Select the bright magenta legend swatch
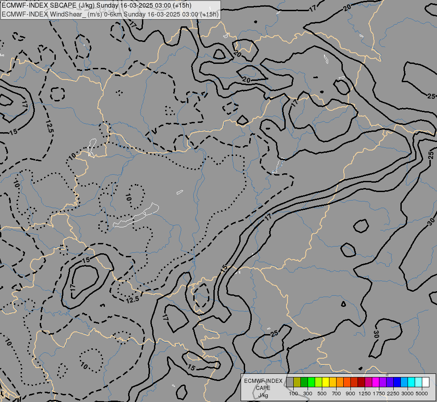 pyautogui.click(x=375, y=382)
